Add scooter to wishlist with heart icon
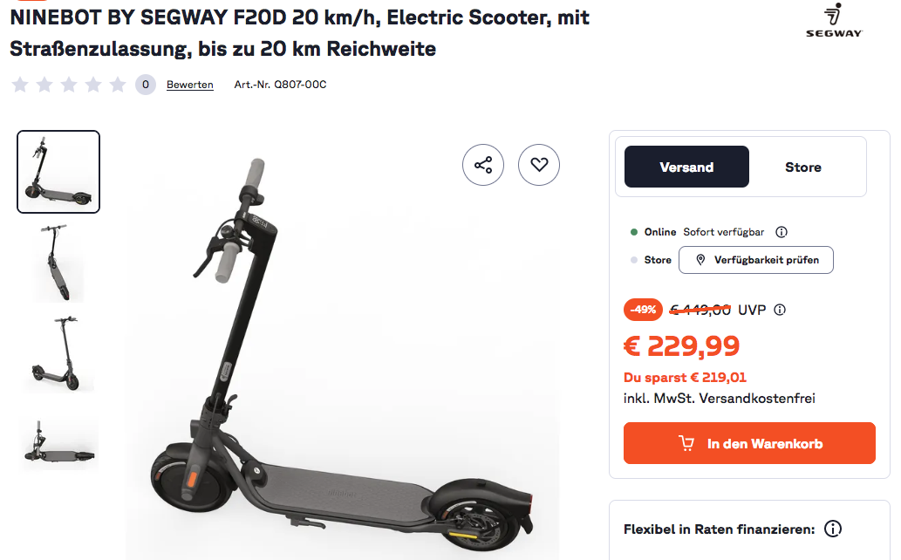The image size is (901, 560). 539,165
